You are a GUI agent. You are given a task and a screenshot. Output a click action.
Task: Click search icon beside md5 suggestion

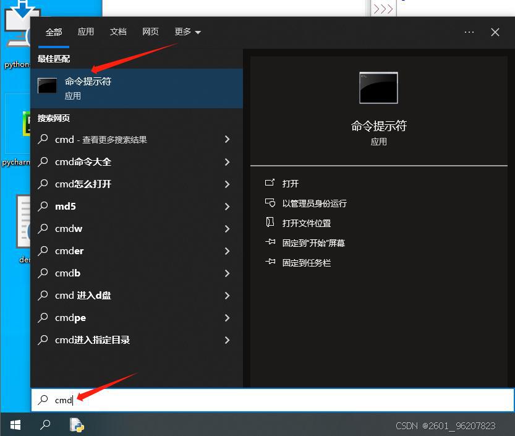[x=43, y=207]
